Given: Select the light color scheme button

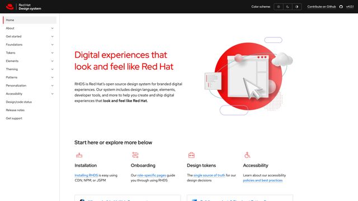Looking at the screenshot, I should coord(279,7).
